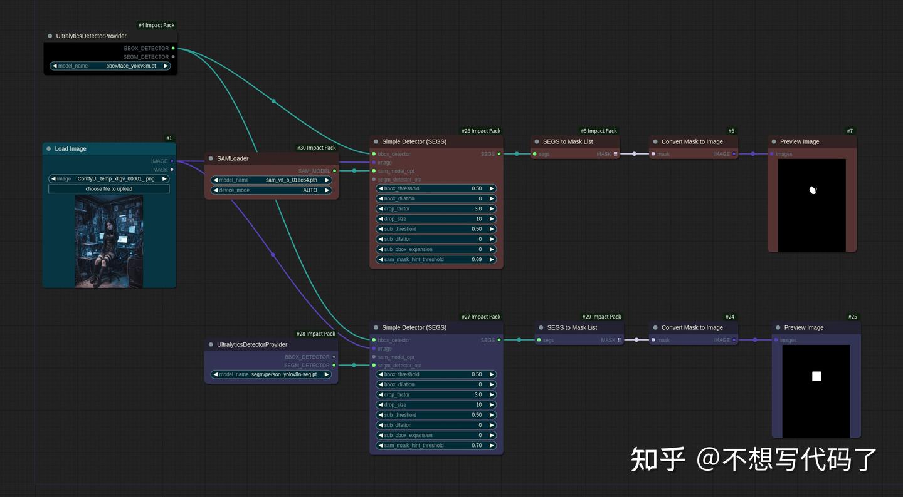The image size is (903, 497).
Task: Toggle collapse circle on Preview Image #7 title
Action: [773, 141]
